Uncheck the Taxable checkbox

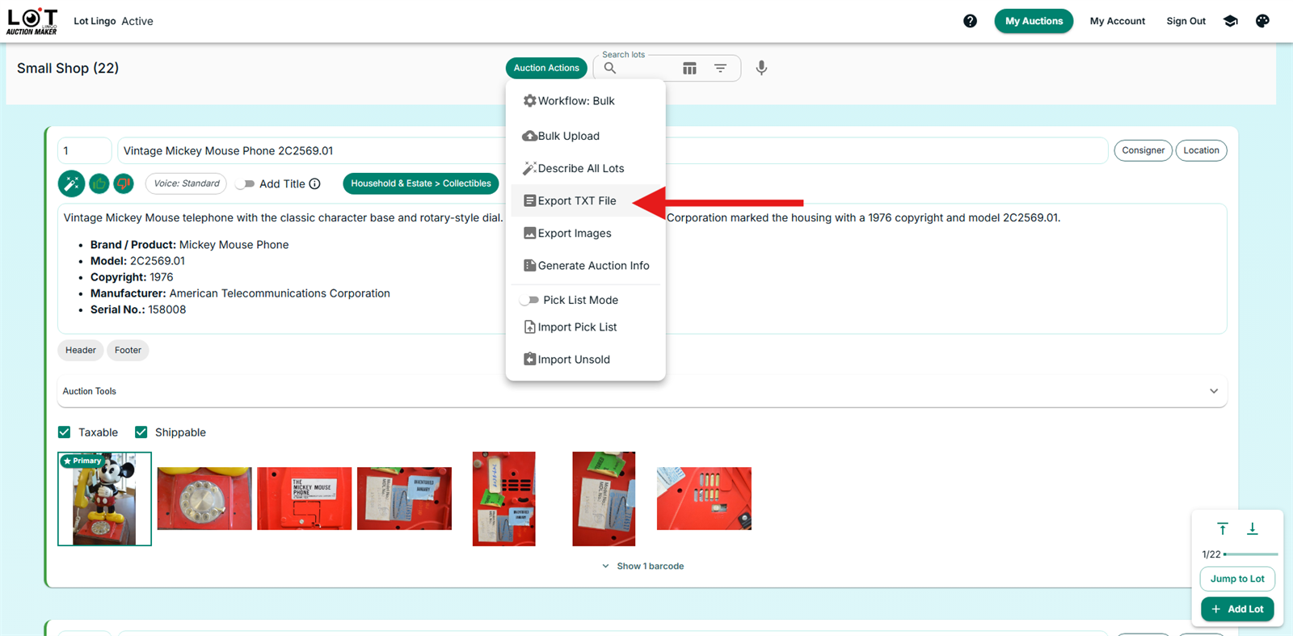[x=65, y=432]
